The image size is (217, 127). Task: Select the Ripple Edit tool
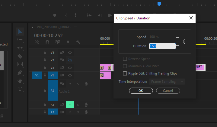[20, 48]
